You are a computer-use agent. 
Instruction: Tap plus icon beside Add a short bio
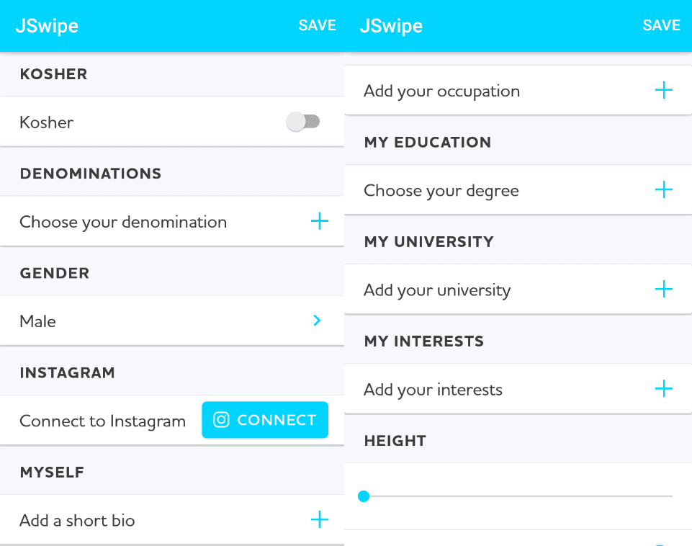point(320,519)
